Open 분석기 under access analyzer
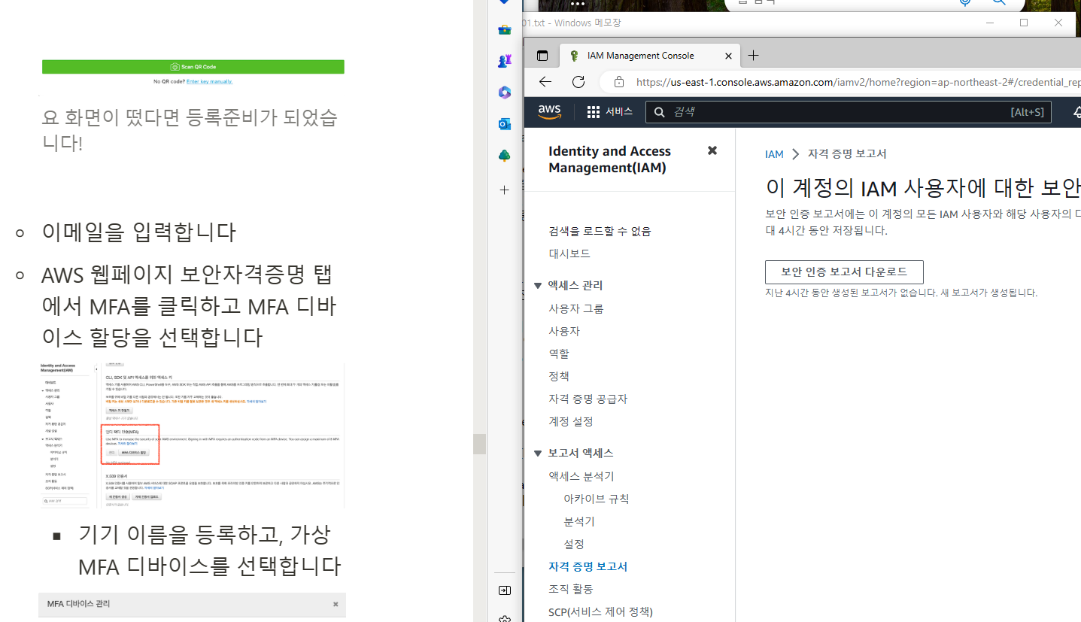 pyautogui.click(x=579, y=521)
